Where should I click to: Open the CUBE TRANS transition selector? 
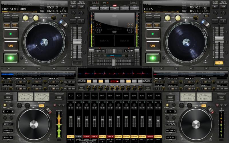(99, 51)
